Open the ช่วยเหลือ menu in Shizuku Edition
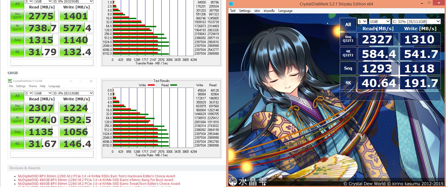The image size is (446, 187). point(269,11)
